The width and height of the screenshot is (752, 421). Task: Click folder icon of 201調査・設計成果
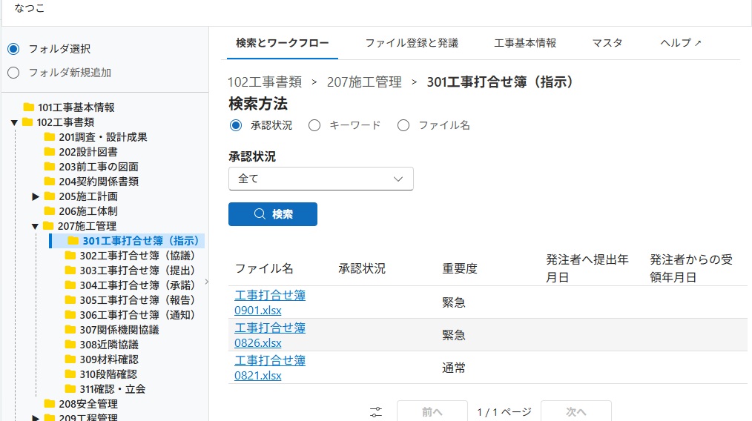coord(50,137)
